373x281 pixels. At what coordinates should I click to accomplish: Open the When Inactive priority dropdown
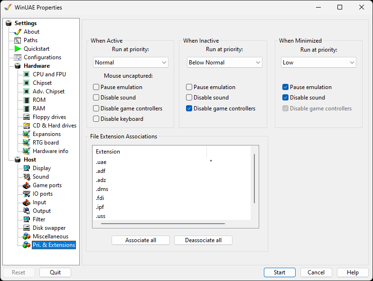point(224,63)
